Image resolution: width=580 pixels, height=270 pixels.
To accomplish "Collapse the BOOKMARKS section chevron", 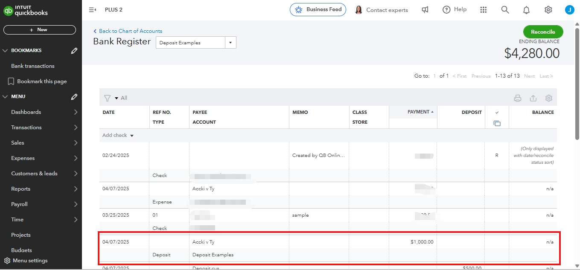I will 6,50.
